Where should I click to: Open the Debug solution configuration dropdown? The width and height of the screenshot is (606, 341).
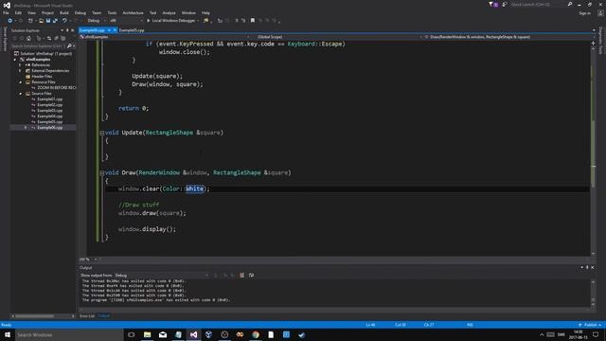point(97,21)
